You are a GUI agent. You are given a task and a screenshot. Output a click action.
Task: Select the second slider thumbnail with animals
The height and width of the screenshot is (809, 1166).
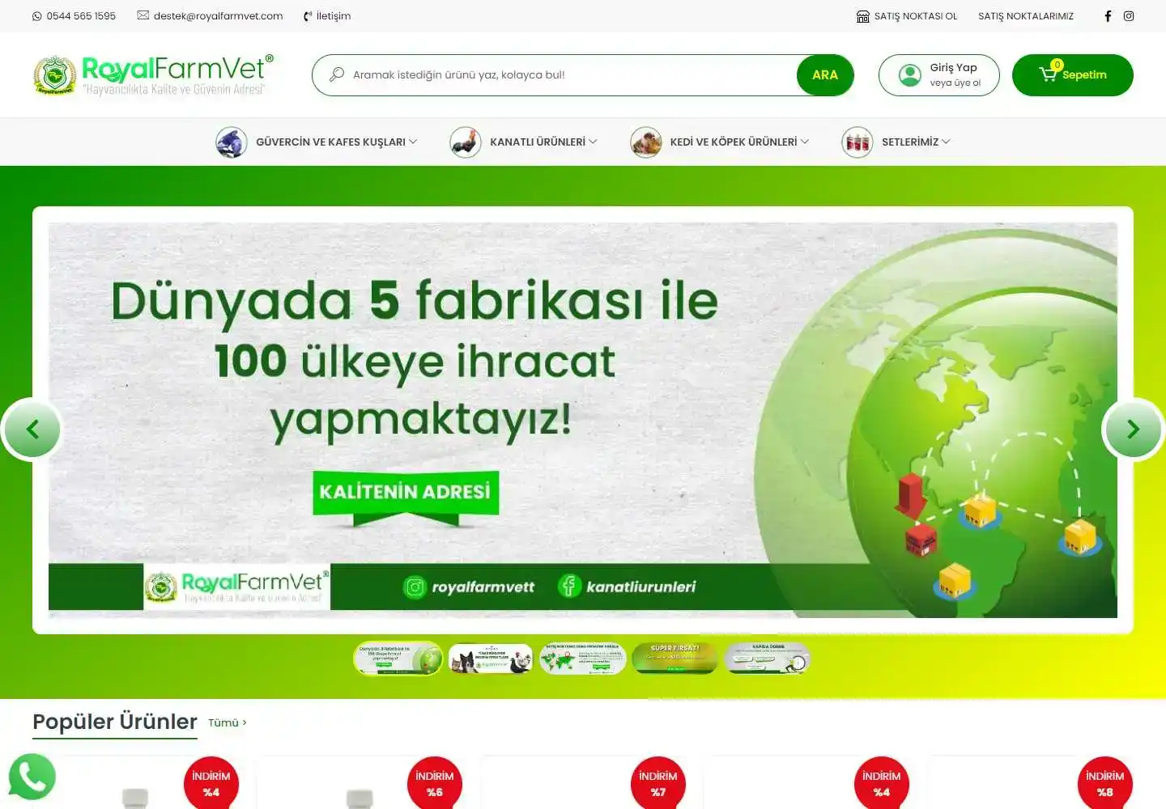point(491,659)
